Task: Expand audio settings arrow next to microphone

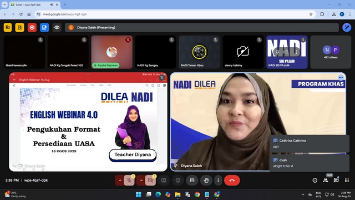Action: [x=120, y=180]
